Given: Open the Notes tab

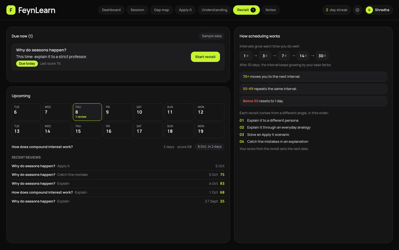Looking at the screenshot, I should (x=270, y=10).
